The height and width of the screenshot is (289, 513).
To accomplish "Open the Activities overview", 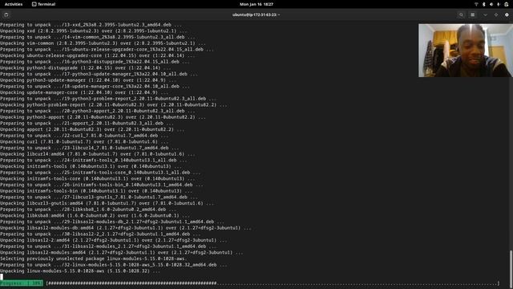I will point(14,4).
